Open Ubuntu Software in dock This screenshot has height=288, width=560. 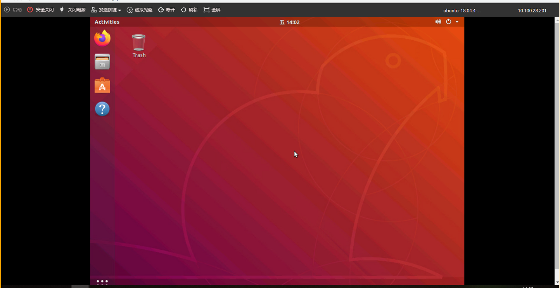(102, 86)
